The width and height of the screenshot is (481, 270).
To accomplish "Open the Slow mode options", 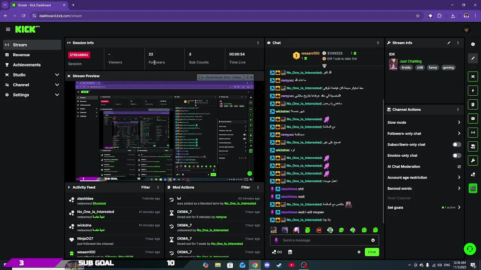I will (424, 123).
